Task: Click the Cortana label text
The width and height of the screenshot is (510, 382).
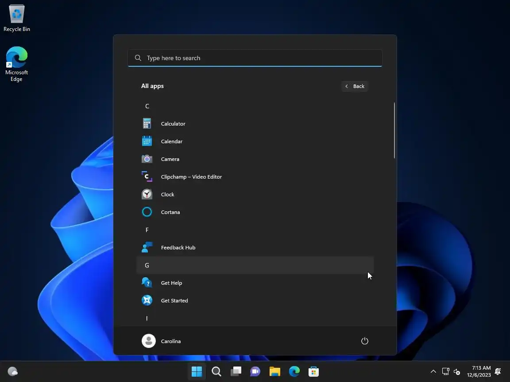Action: coord(170,212)
